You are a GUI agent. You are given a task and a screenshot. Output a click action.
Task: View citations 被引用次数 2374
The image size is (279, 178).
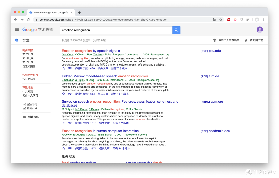click(x=86, y=149)
